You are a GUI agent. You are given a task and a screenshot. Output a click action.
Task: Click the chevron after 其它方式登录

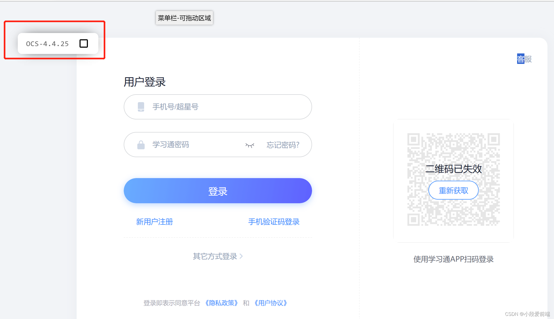click(241, 256)
